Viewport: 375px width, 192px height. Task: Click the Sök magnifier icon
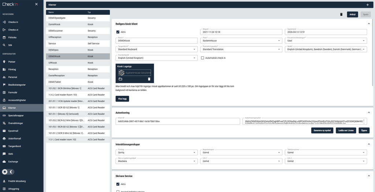click(4, 45)
